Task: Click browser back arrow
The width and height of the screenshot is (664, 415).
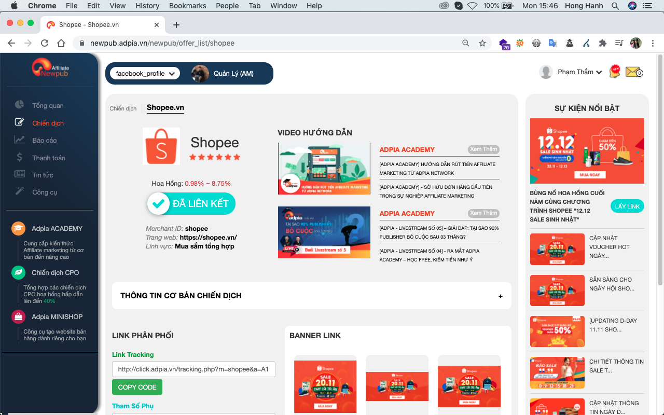Action: [x=11, y=43]
